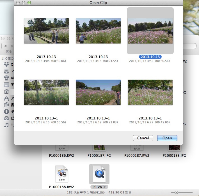Viewport: 199px width, 196px height.
Task: Select the clip thumbnail recorded at 4:15
Action: coord(98,31)
